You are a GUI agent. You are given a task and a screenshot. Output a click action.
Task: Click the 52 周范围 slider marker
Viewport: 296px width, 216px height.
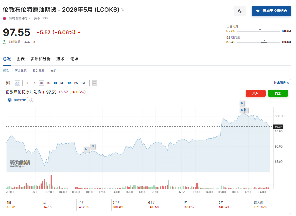(264, 41)
